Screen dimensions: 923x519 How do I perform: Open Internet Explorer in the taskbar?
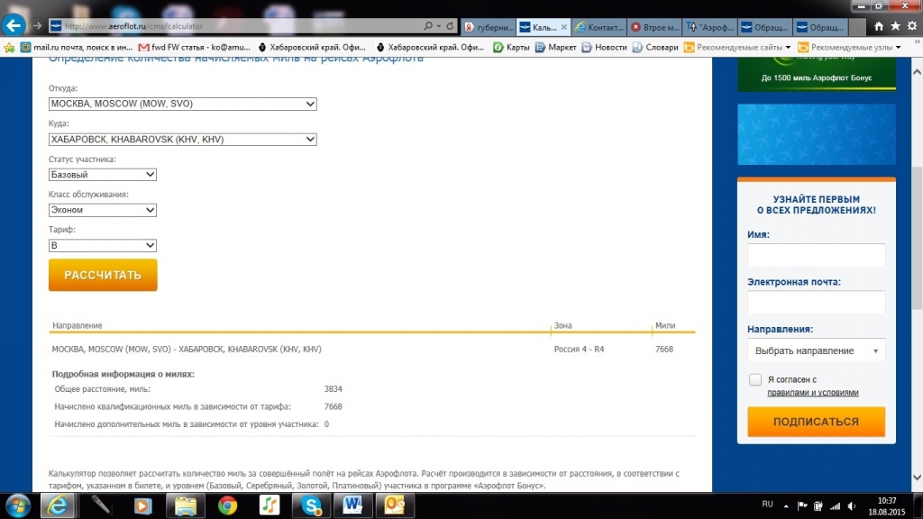pyautogui.click(x=58, y=505)
